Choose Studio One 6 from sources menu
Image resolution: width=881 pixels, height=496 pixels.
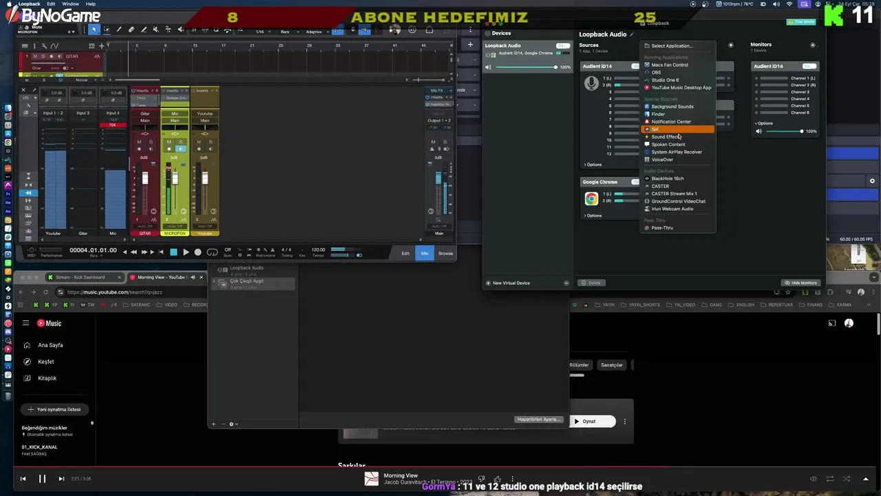677,80
